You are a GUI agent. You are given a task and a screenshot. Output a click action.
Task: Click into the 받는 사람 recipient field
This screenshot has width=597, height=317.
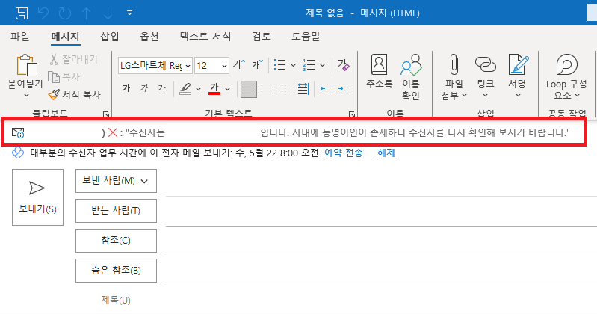point(381,211)
